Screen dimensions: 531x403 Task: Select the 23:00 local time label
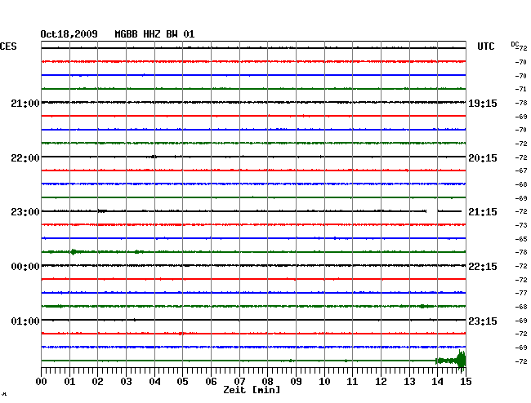click(x=25, y=212)
